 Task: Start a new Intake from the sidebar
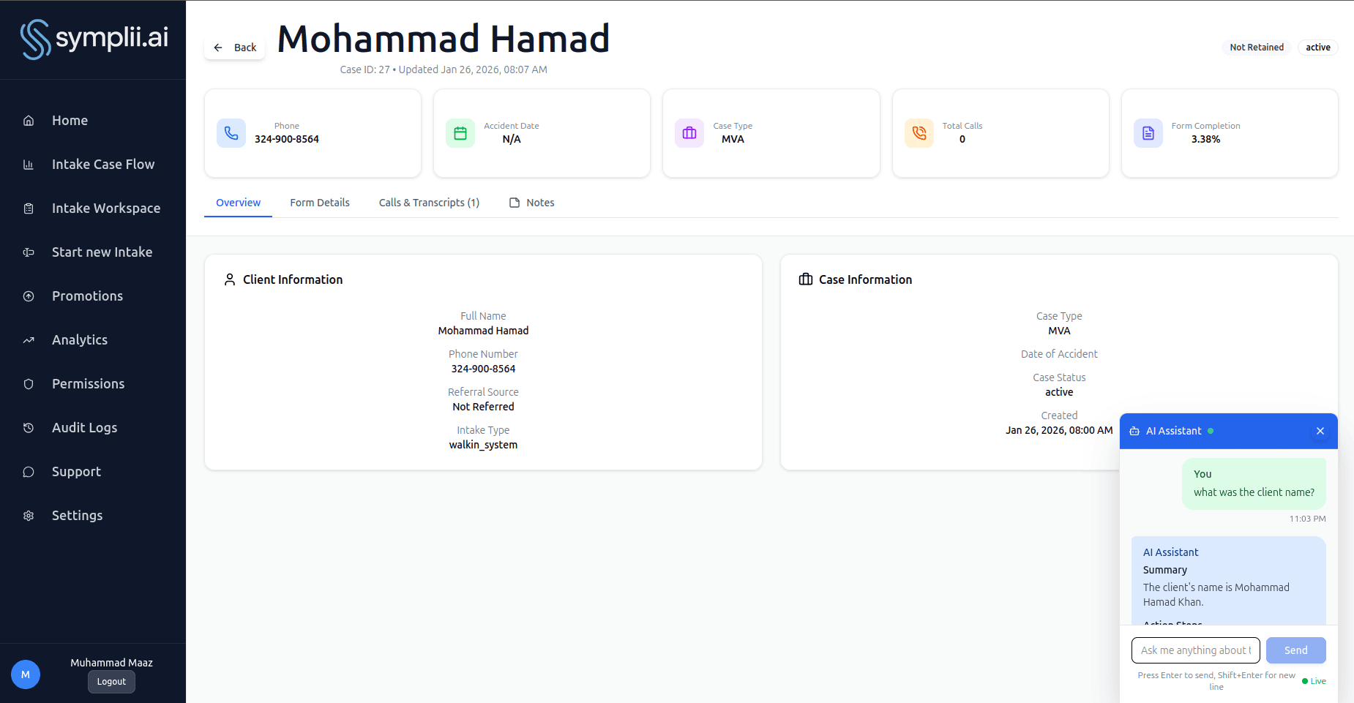point(102,252)
